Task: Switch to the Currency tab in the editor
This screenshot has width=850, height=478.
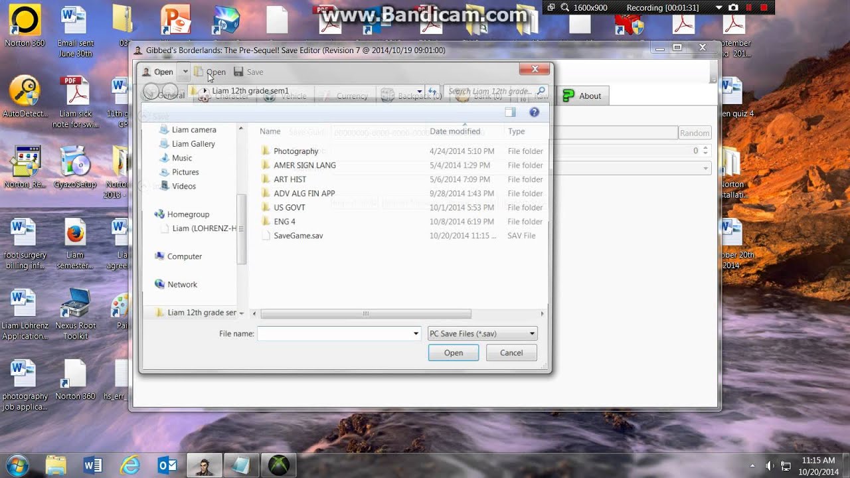Action: click(x=344, y=96)
